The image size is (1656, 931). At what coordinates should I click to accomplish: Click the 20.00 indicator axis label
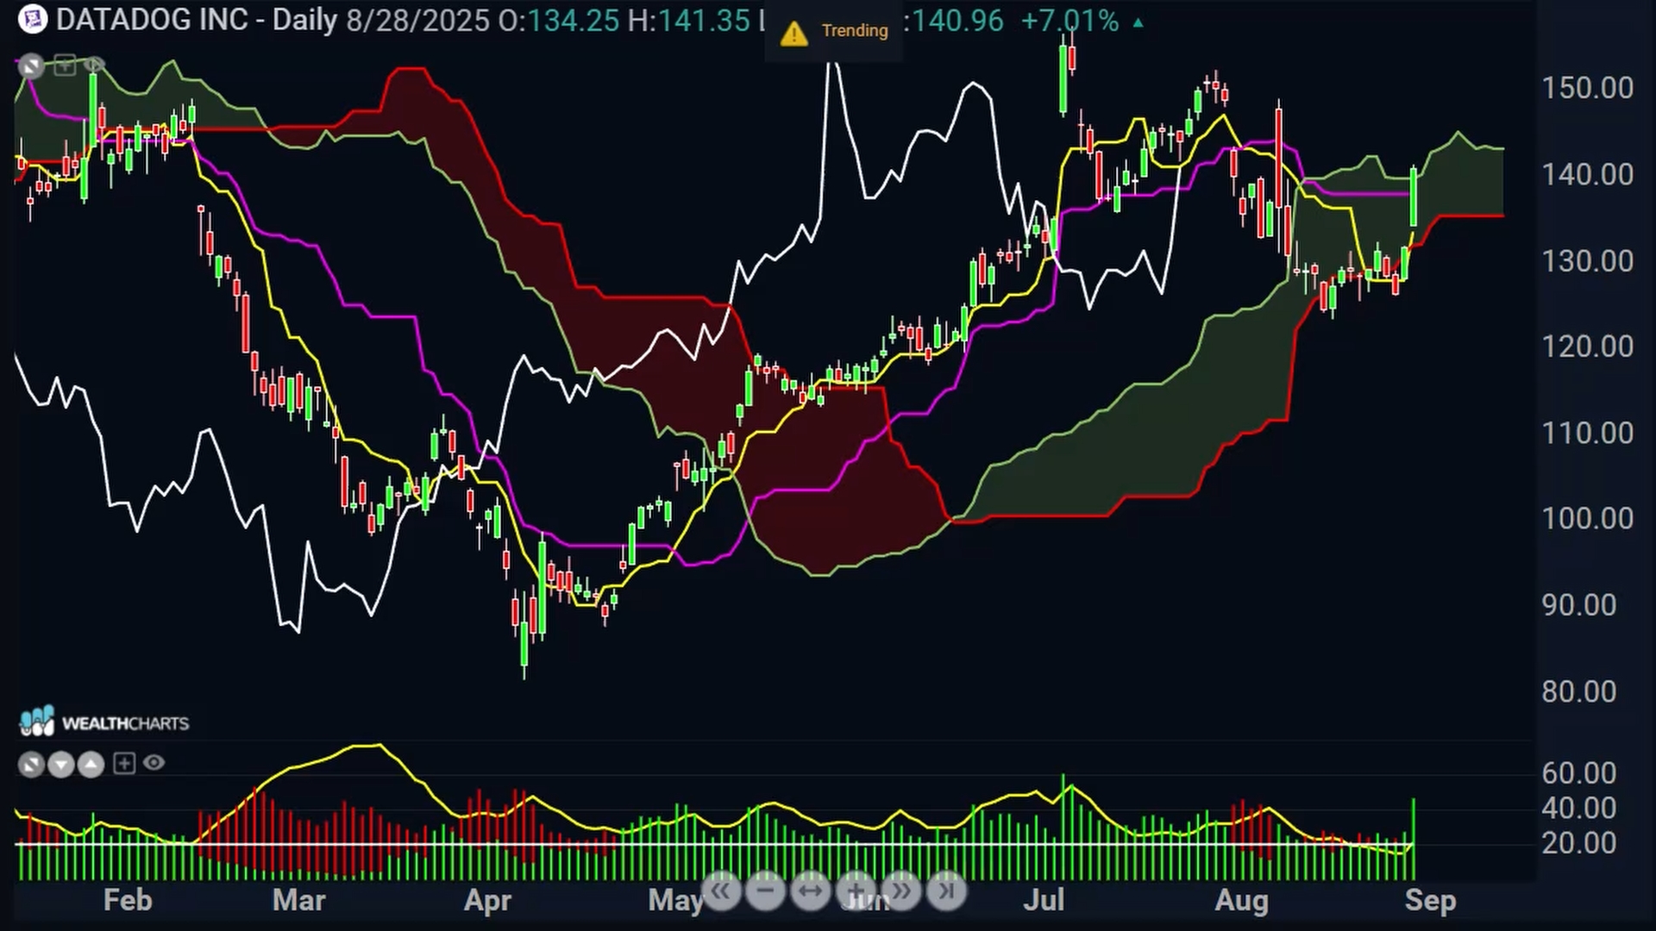1578,843
